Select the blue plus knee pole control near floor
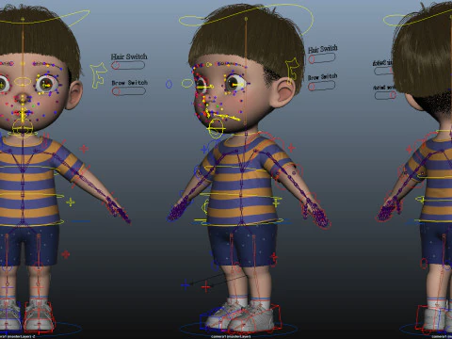This screenshot has height=339, width=452. 186,285
